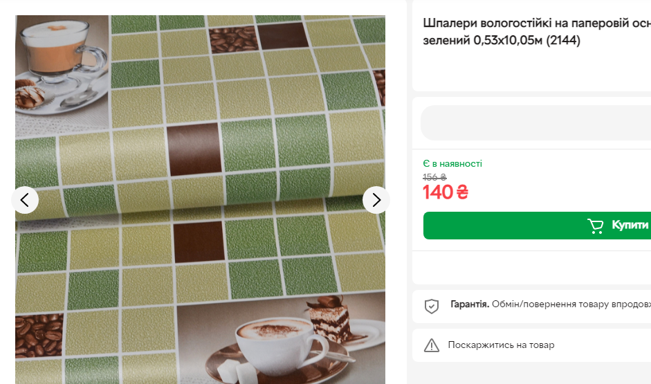Show the previous product photo

coord(25,200)
